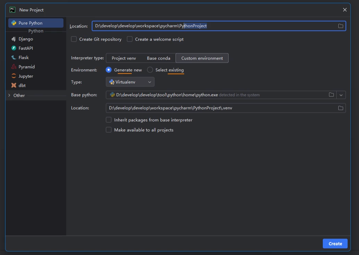Select Pure Python project type
The image size is (359, 255).
tap(36, 23)
